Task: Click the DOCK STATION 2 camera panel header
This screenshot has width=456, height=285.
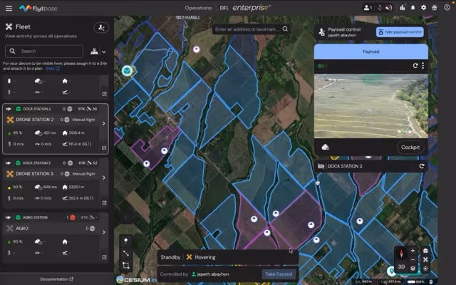Action: pos(370,166)
